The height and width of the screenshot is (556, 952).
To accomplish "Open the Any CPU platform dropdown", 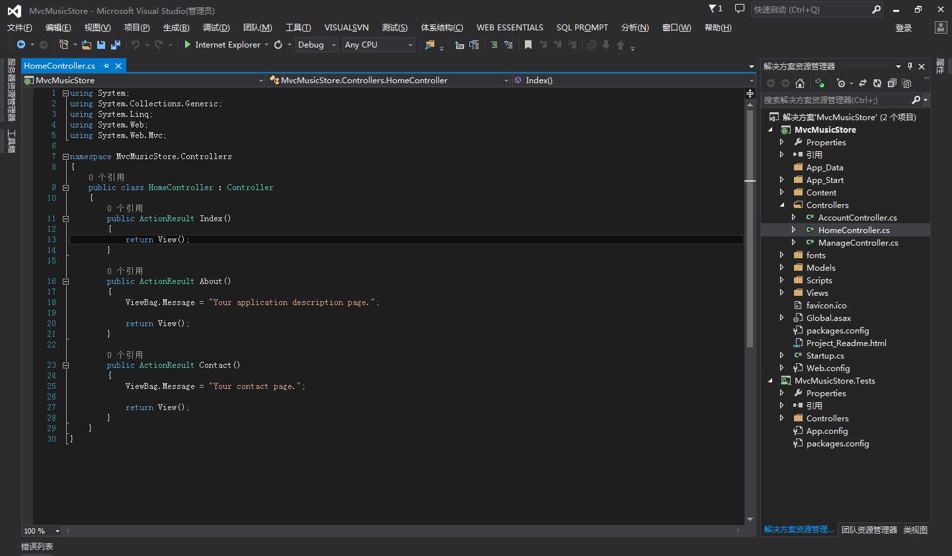I will point(378,45).
